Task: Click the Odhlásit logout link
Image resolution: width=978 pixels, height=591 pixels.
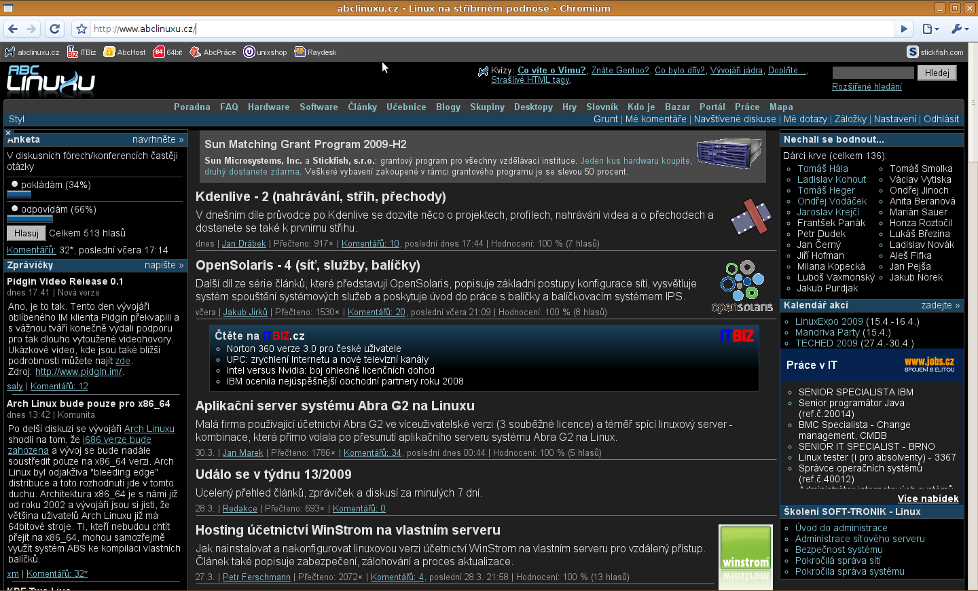Action: 941,119
